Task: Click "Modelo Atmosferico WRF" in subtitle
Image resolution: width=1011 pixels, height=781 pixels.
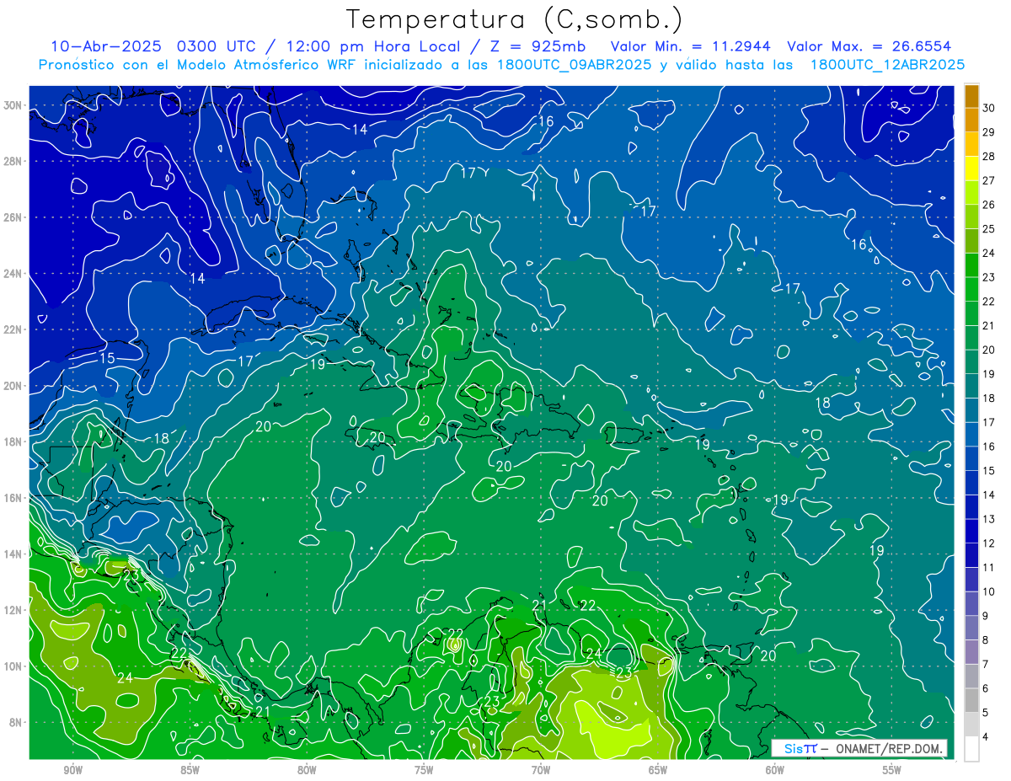Action: coord(265,65)
